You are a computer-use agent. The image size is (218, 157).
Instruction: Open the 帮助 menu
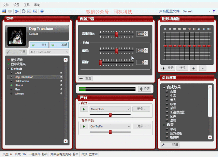37,5
